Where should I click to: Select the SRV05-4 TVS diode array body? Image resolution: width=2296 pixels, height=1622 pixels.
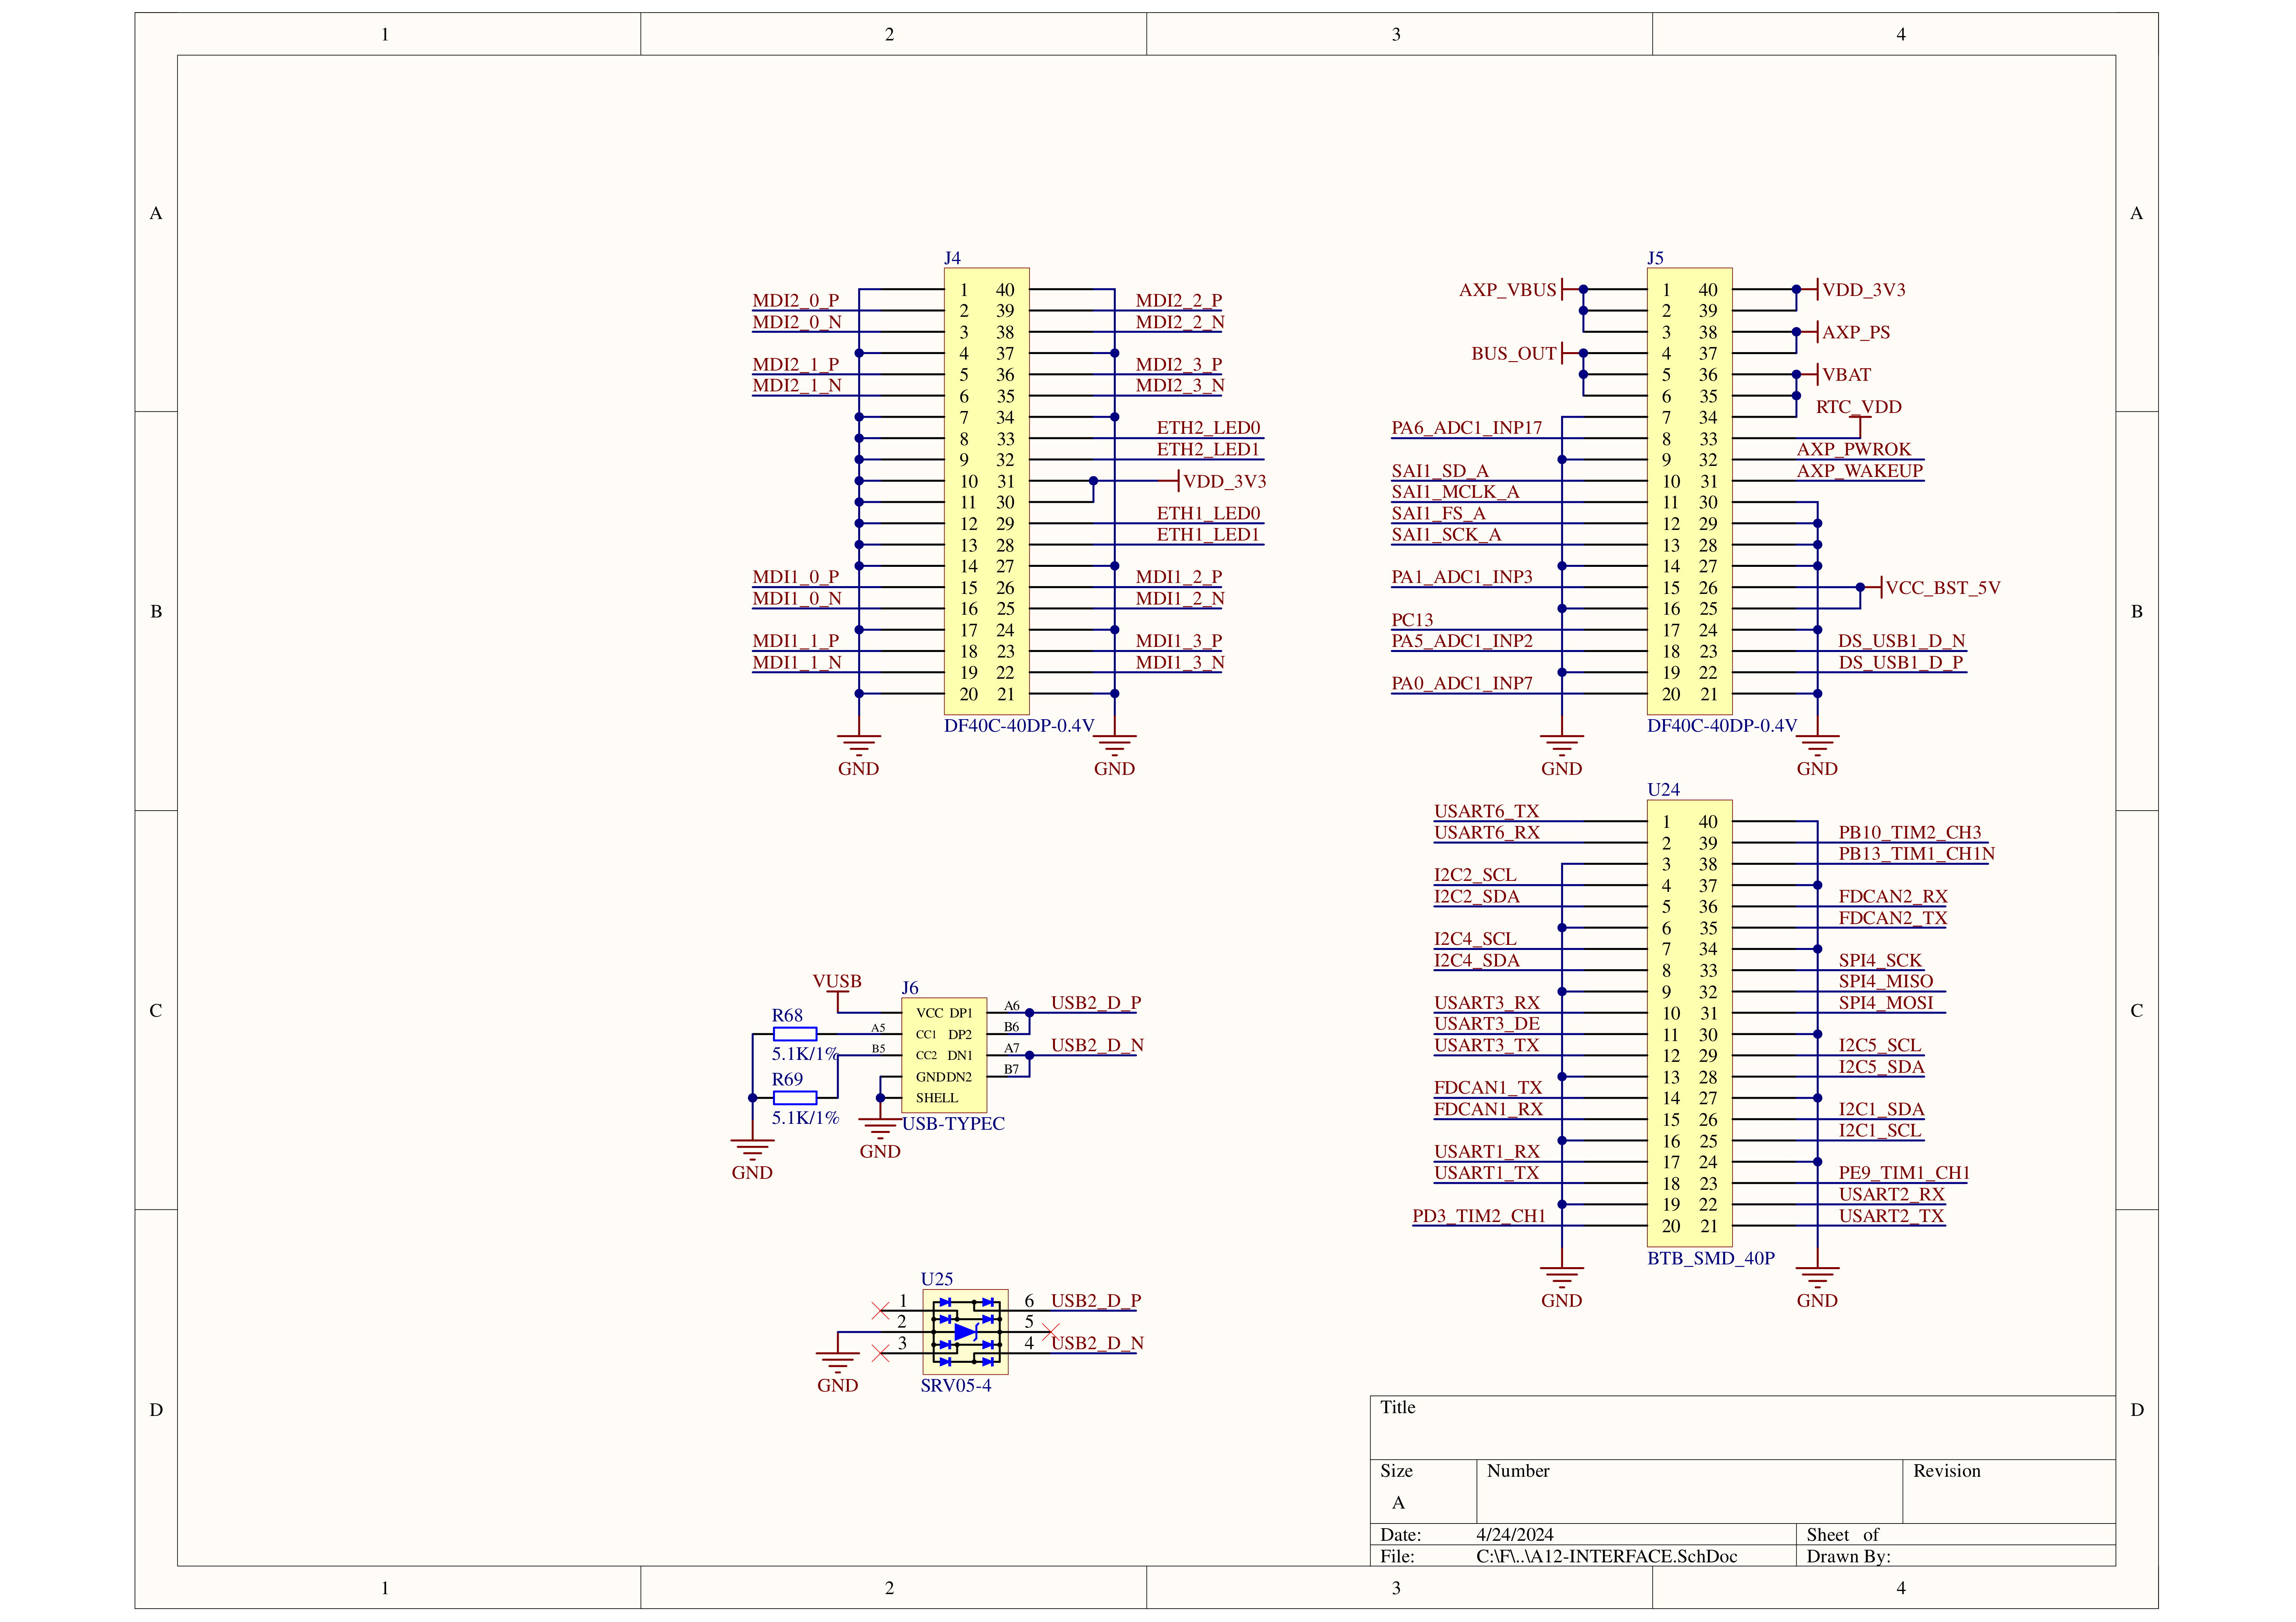965,1332
